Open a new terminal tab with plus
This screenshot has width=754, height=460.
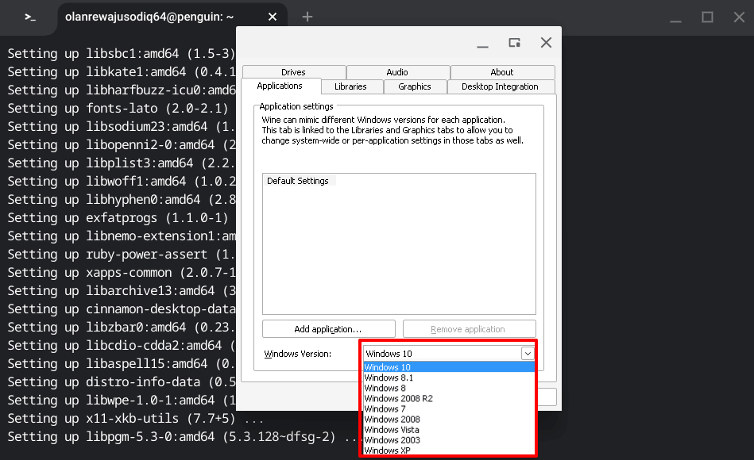[x=307, y=17]
